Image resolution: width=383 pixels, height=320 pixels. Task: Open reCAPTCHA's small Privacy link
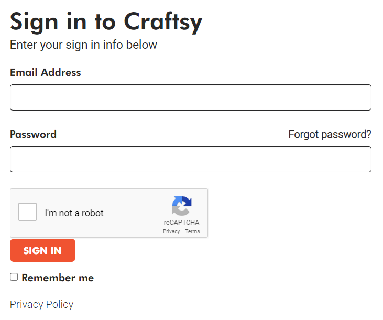point(171,231)
